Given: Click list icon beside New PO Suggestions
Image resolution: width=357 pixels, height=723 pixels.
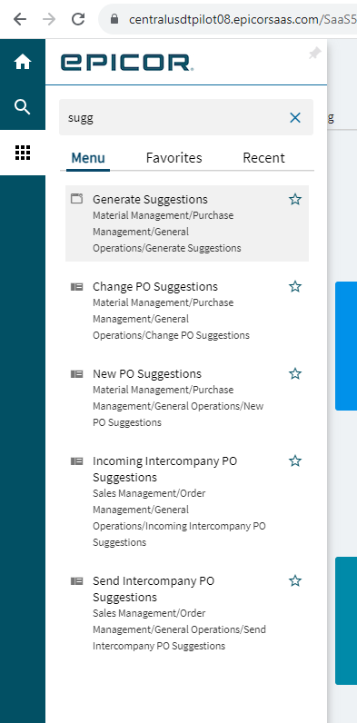Looking at the screenshot, I should point(76,373).
